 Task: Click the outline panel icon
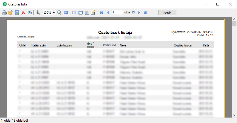(x=74, y=13)
